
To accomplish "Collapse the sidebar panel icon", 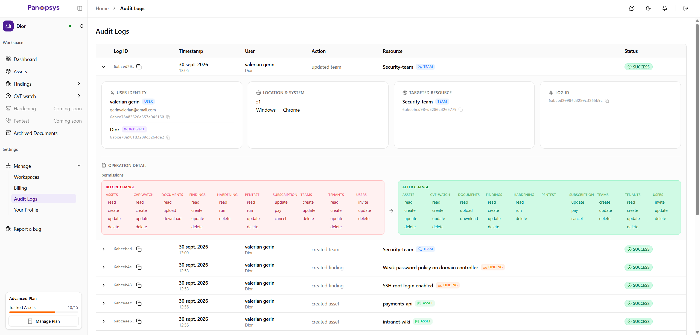I will click(x=80, y=8).
